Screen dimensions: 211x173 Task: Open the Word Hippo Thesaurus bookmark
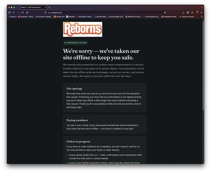[84, 17]
